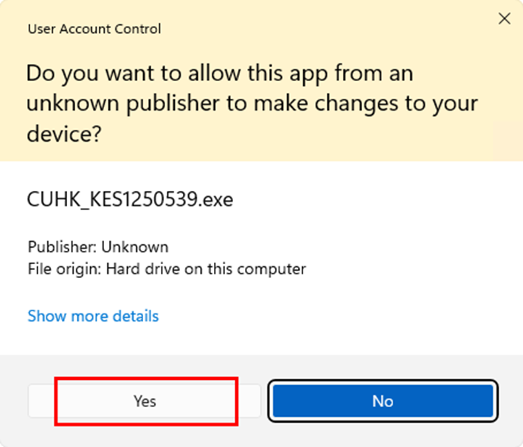Approve changes from the unknown publisher via Yes
The height and width of the screenshot is (447, 523).
[x=145, y=401]
